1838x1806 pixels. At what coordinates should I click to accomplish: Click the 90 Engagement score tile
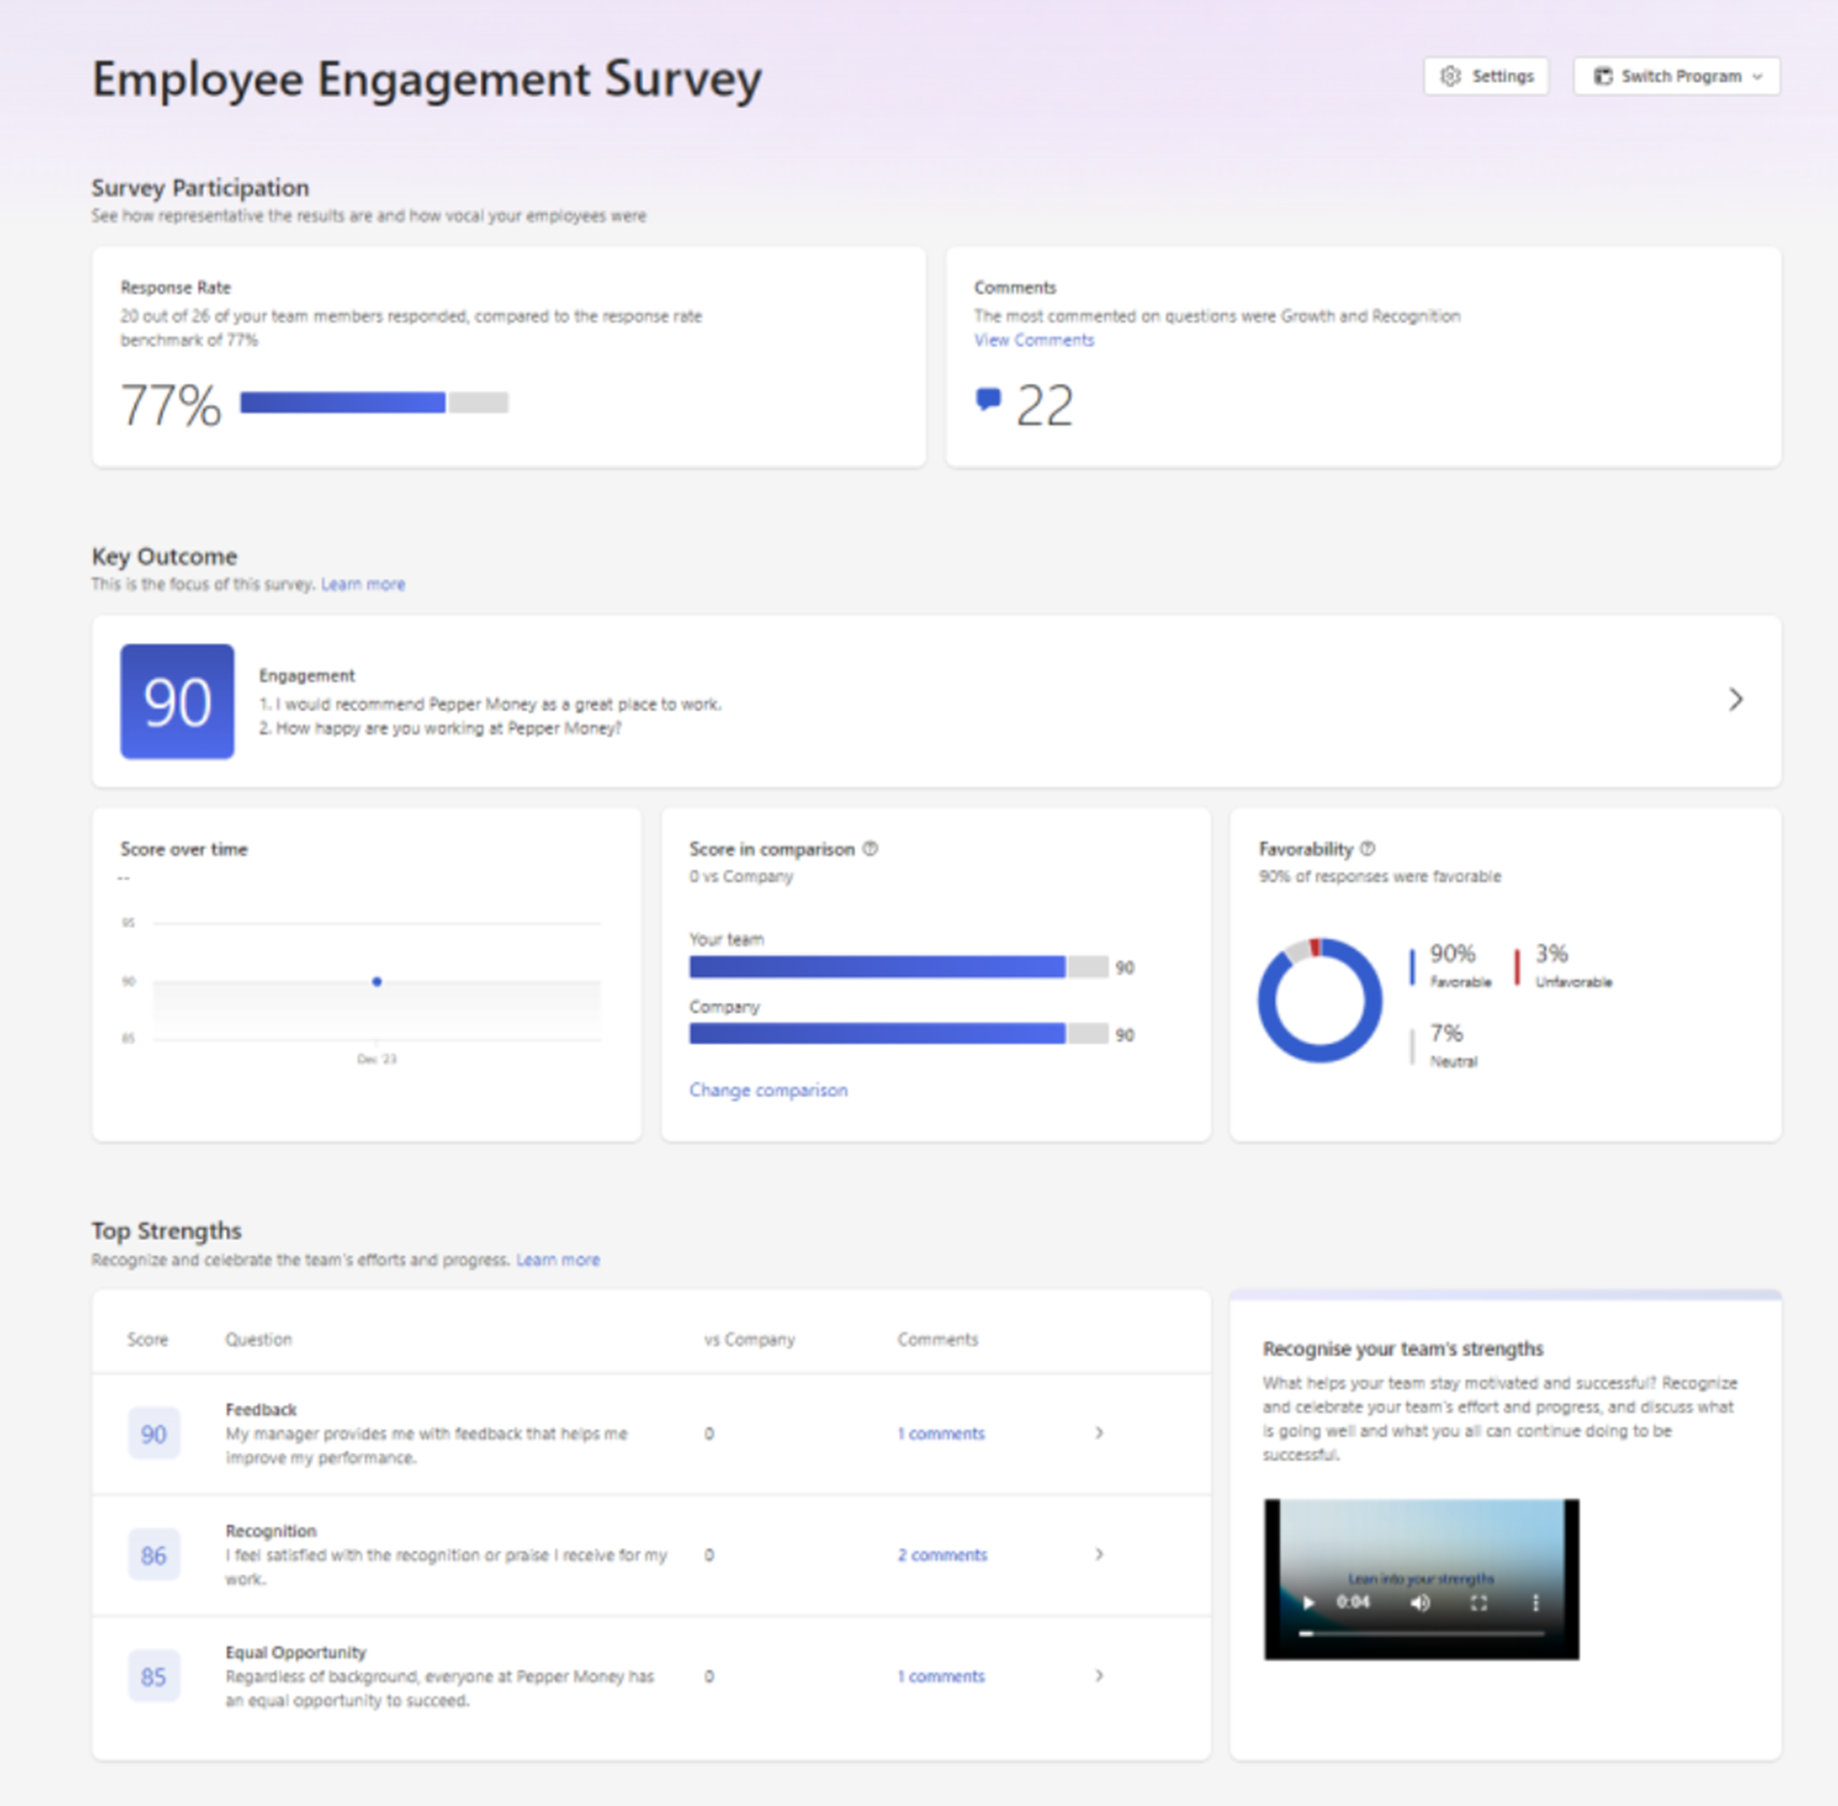coord(178,702)
